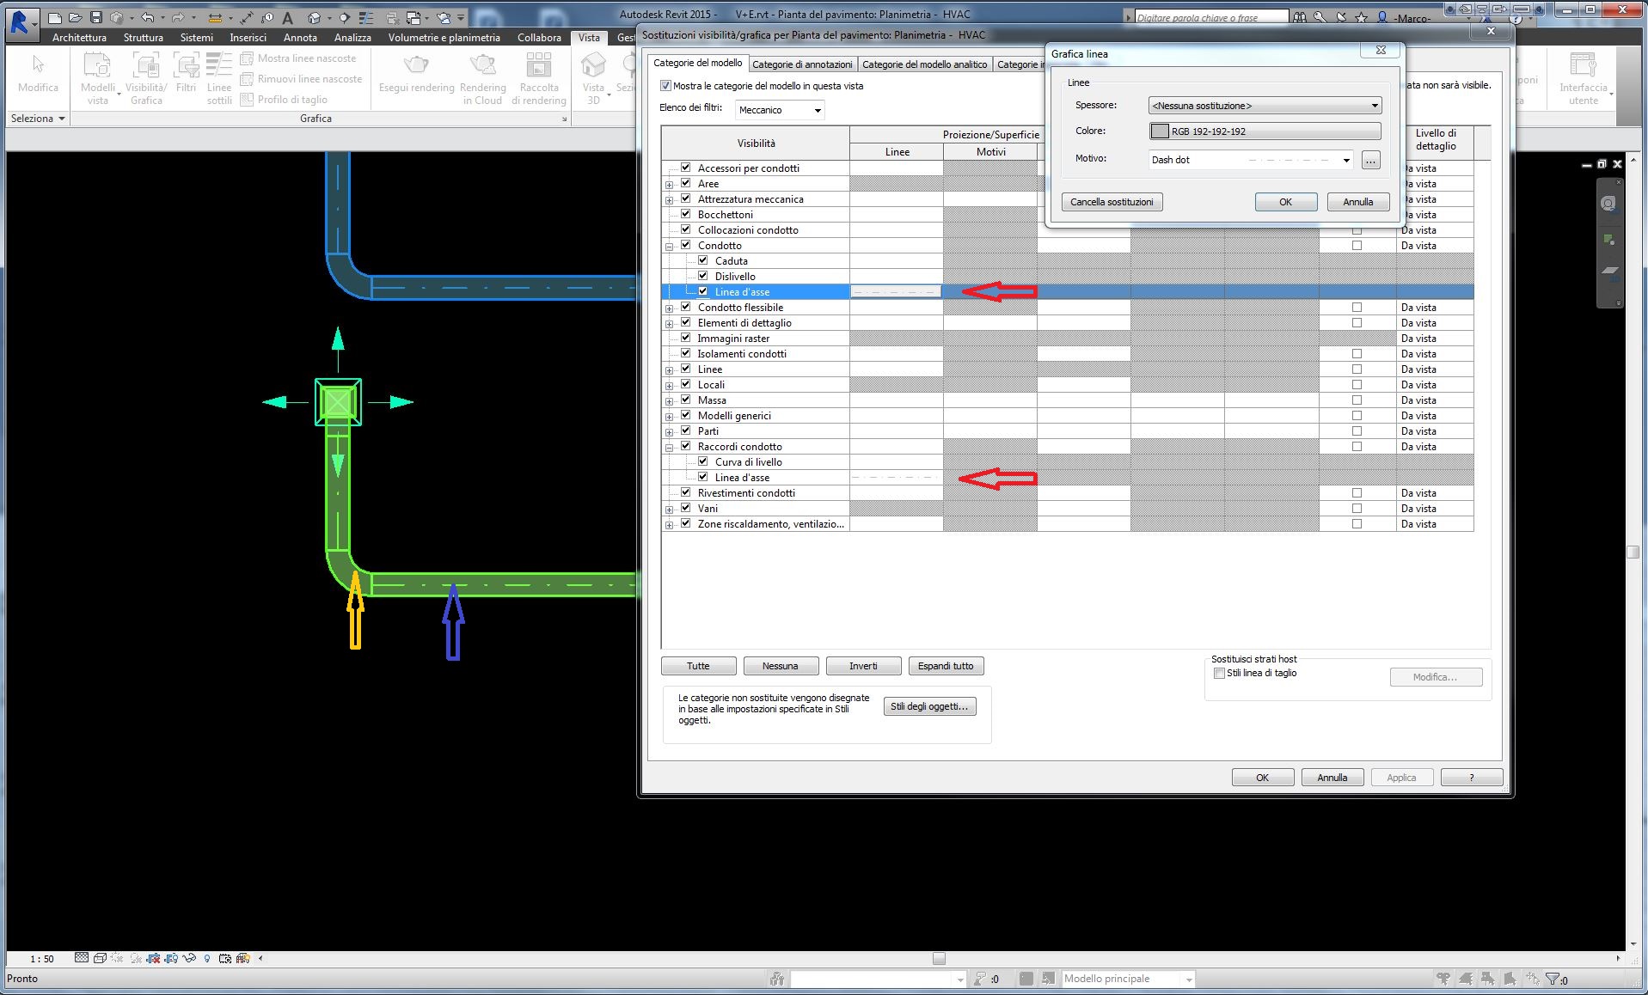Toggle the Rivestimenti condotti visibility checkbox

point(685,492)
